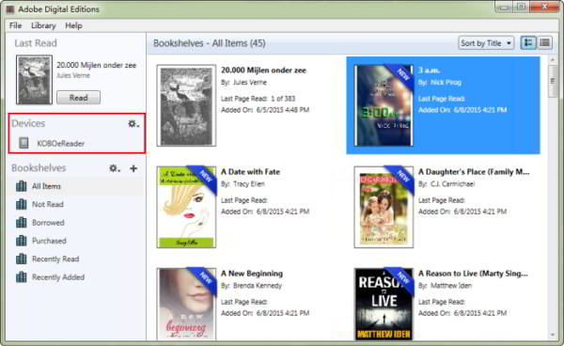Click the scrollbar down arrow
Image resolution: width=564 pixels, height=346 pixels.
553,335
